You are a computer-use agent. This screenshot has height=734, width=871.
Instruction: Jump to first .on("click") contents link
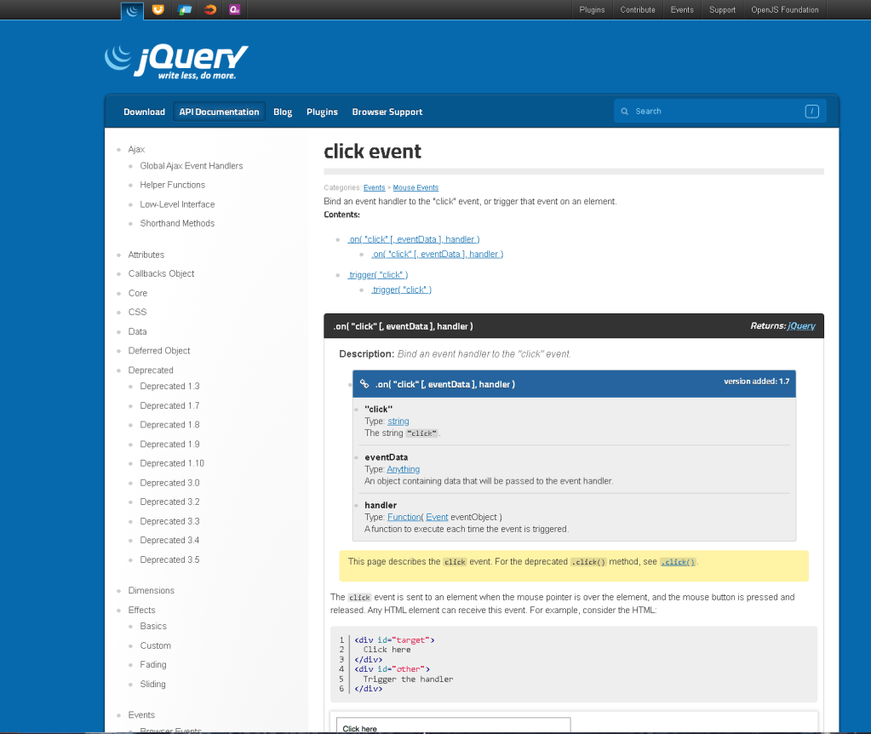(x=414, y=239)
